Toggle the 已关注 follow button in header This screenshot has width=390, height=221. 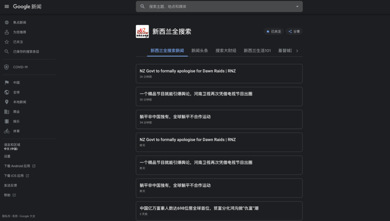[273, 32]
